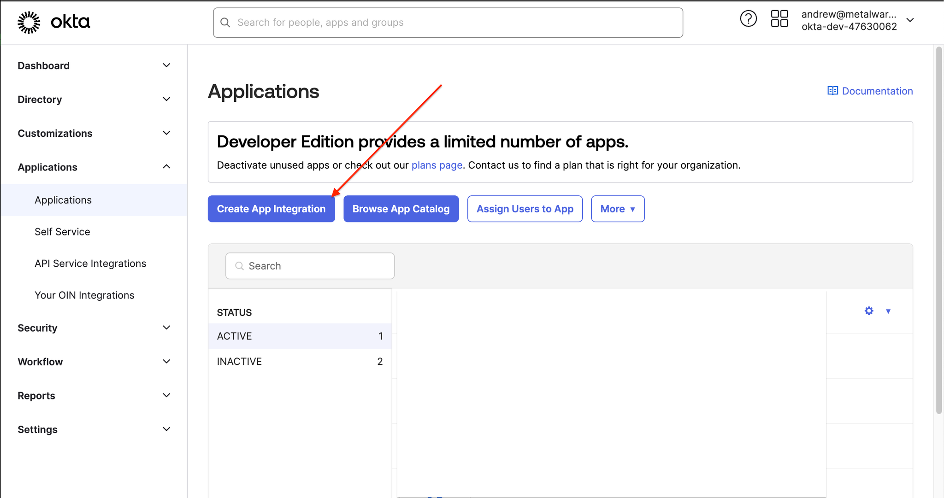Click the Search input field

tap(310, 265)
